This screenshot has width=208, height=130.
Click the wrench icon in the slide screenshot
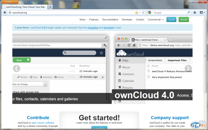(x=105, y=45)
